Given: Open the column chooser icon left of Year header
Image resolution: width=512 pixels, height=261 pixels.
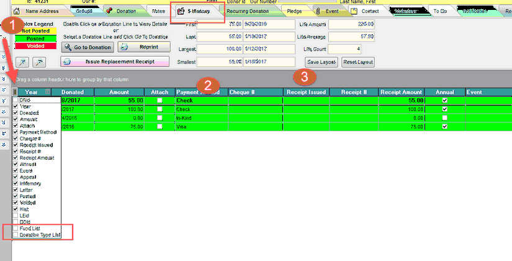Looking at the screenshot, I should [15, 92].
